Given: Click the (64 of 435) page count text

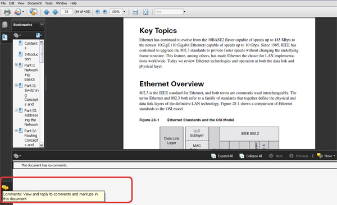Looking at the screenshot, I should point(83,12).
